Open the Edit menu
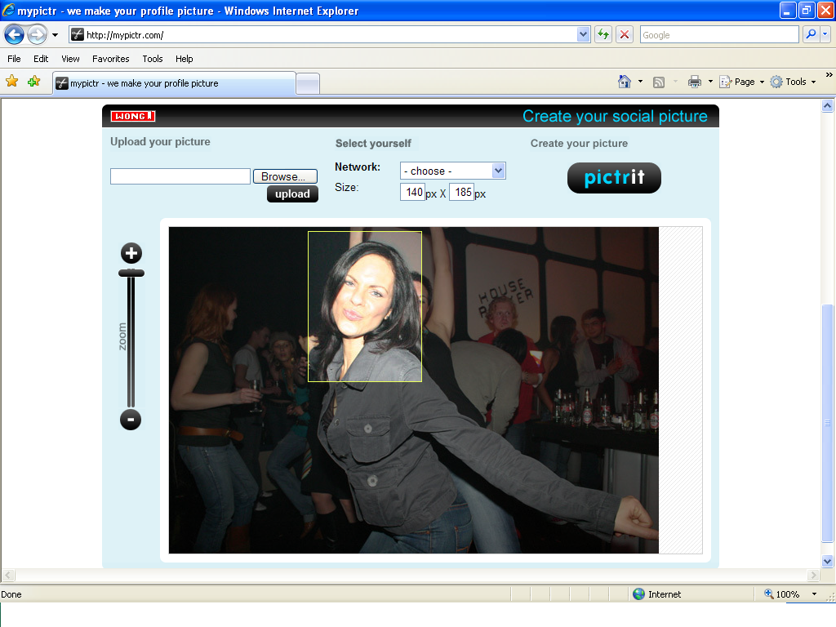836x627 pixels. click(41, 59)
